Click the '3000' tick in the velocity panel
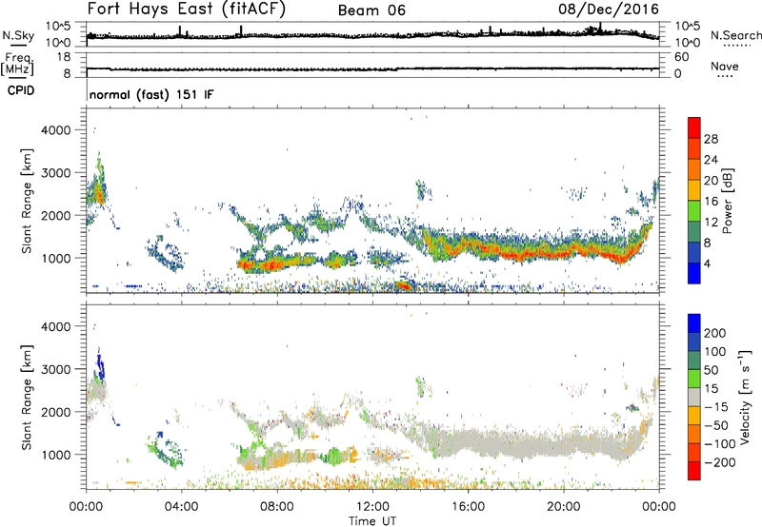Viewport: 762px width, 527px height. coord(56,369)
